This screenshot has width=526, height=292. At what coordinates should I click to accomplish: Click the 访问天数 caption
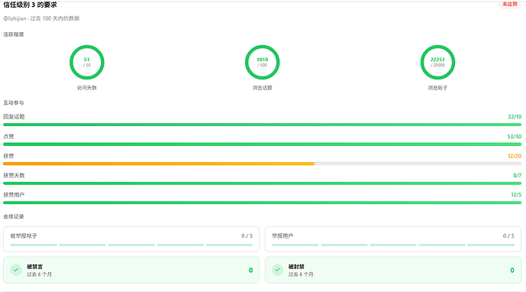[x=87, y=88]
